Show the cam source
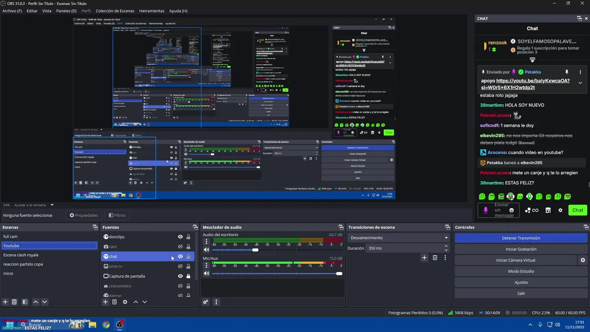 [x=180, y=247]
